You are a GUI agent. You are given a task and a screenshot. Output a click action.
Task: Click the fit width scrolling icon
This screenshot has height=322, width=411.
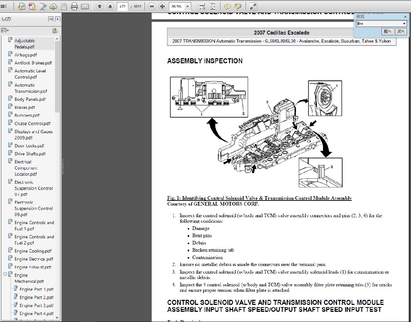pyautogui.click(x=202, y=7)
